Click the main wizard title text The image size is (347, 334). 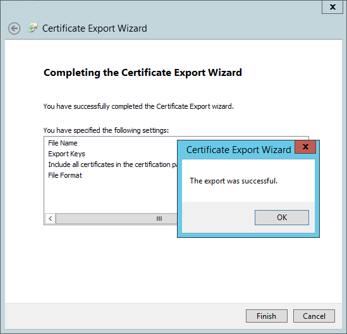tap(95, 28)
